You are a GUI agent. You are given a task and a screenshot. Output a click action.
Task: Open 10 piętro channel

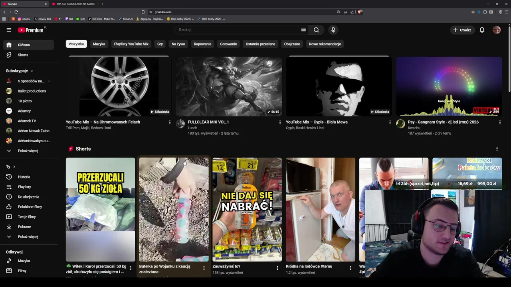(28, 101)
